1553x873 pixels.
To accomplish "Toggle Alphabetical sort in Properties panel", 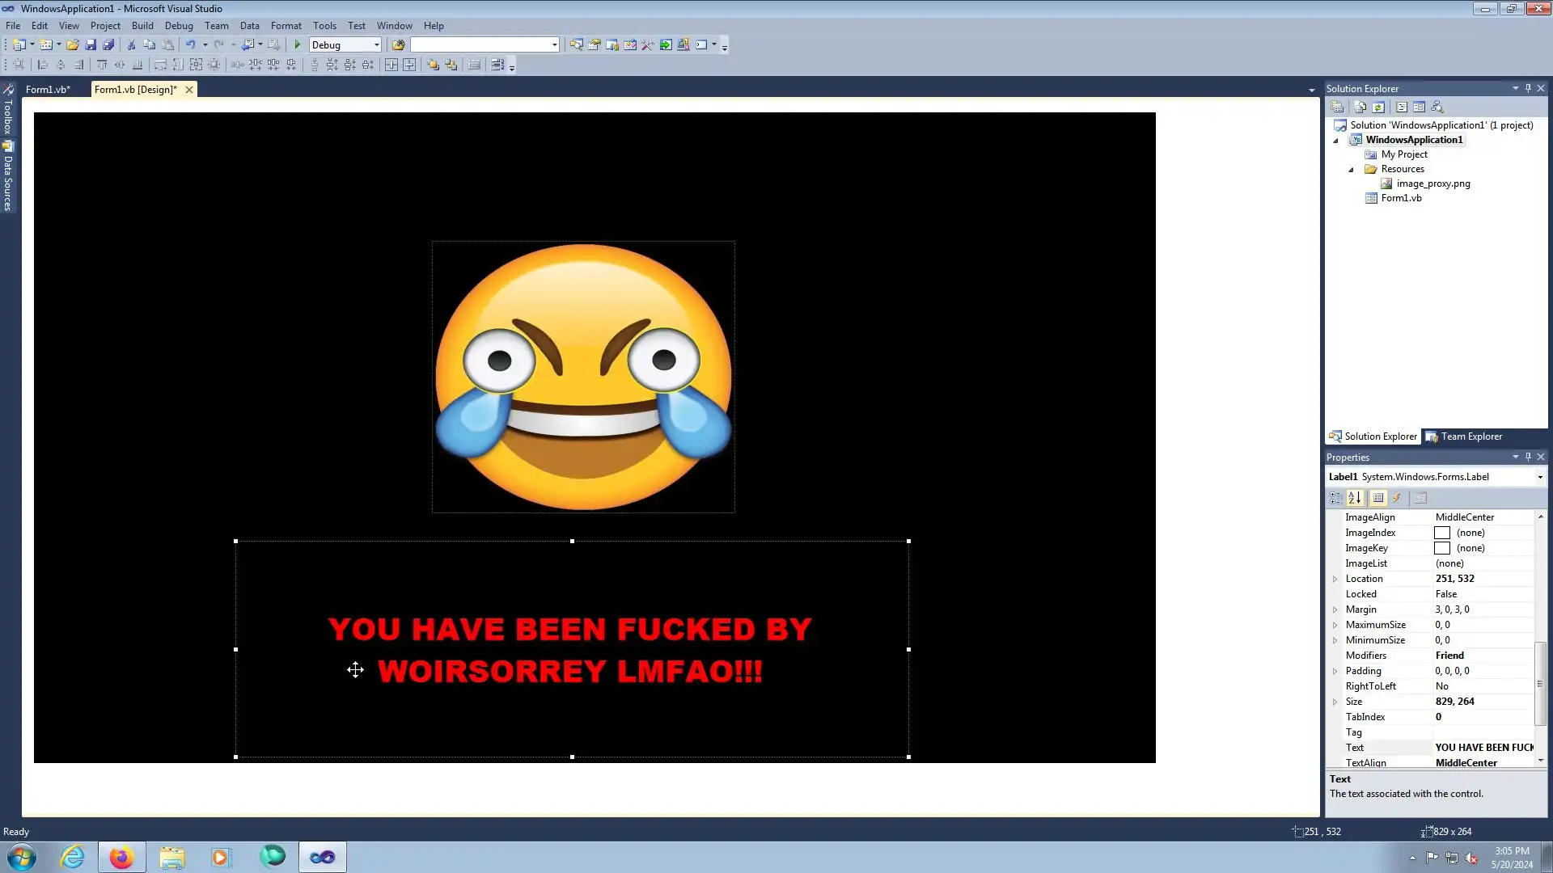I will [x=1355, y=498].
